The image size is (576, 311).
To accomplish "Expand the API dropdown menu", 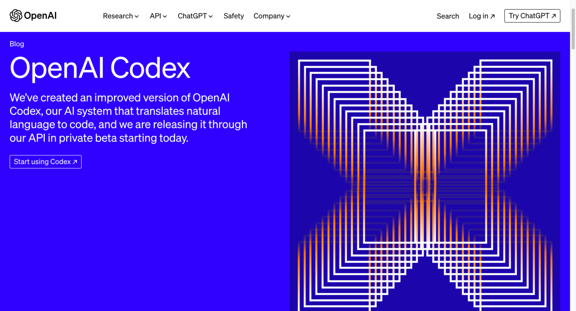I will [158, 16].
